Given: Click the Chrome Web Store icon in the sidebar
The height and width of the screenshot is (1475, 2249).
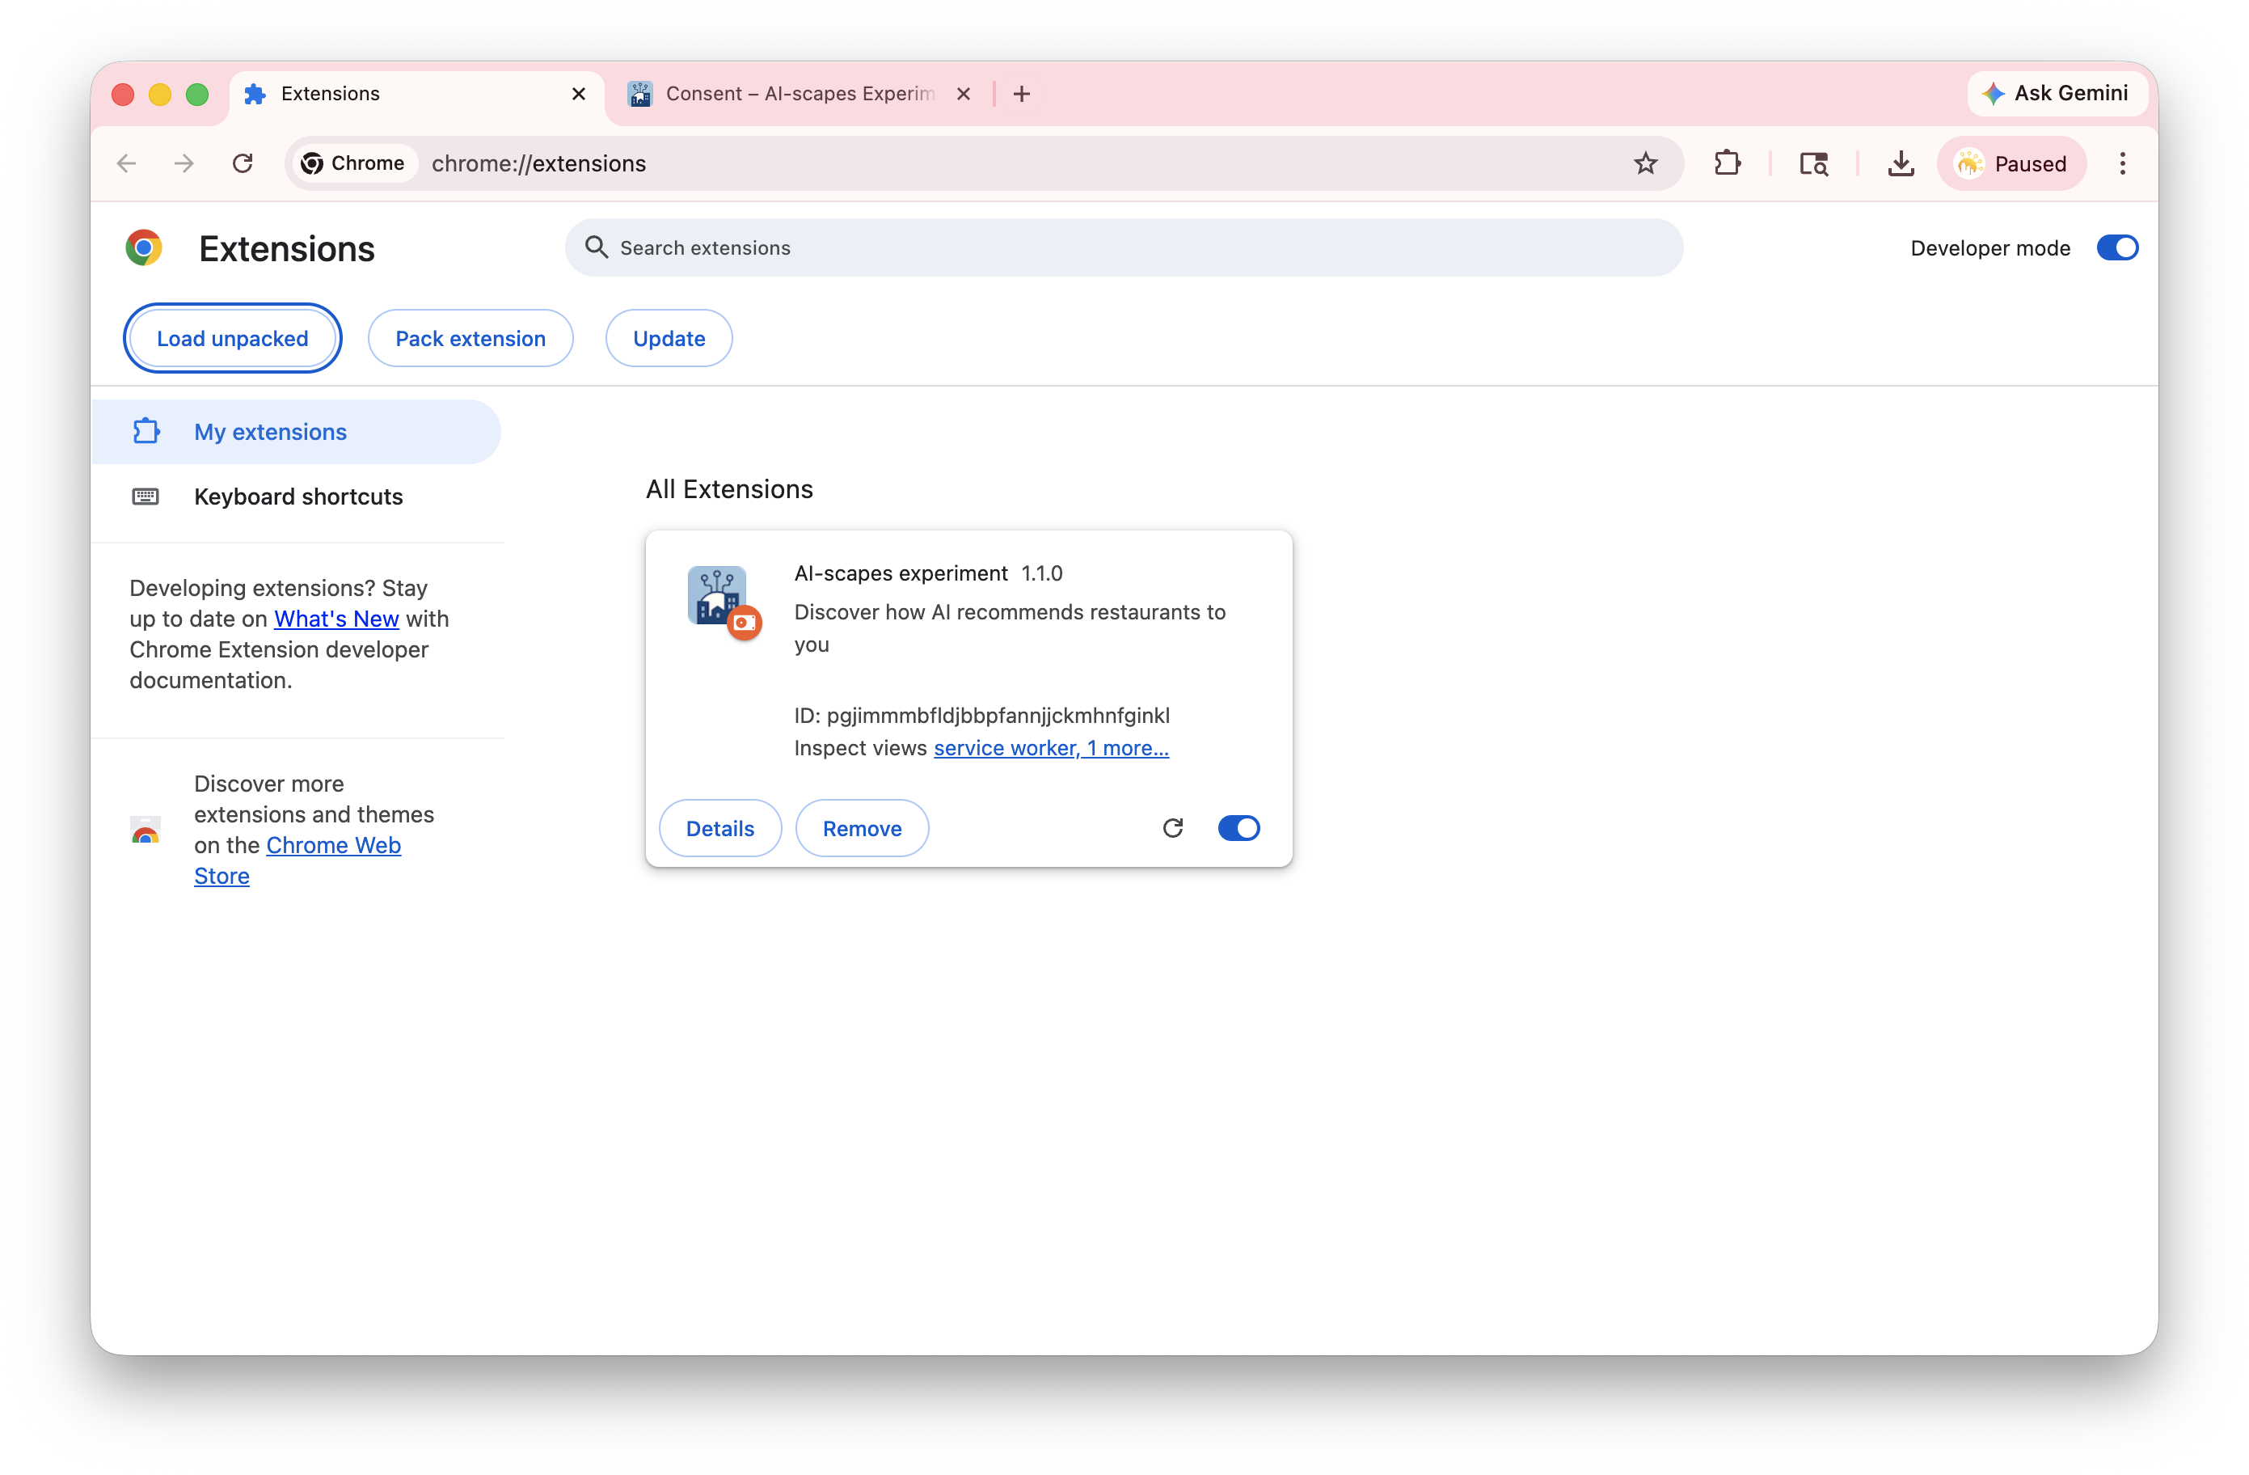Looking at the screenshot, I should pyautogui.click(x=146, y=830).
